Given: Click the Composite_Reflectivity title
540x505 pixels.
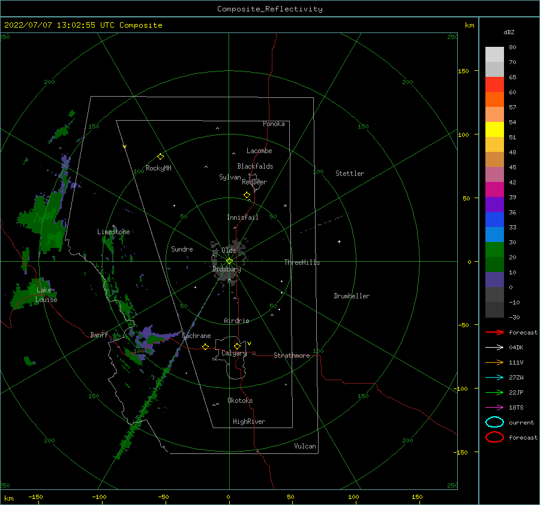Looking at the screenshot, I should [x=270, y=9].
